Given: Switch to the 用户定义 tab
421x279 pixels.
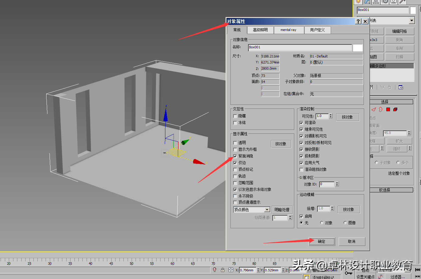Looking at the screenshot, I should (x=317, y=30).
